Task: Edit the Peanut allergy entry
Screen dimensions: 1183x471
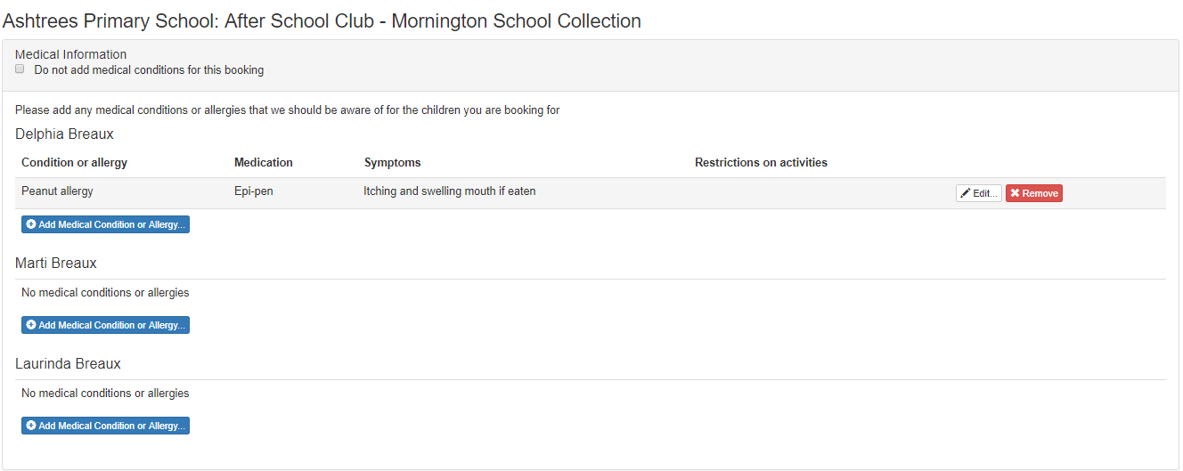Action: tap(979, 193)
